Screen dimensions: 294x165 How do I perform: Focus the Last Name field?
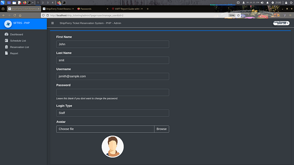[x=113, y=60]
